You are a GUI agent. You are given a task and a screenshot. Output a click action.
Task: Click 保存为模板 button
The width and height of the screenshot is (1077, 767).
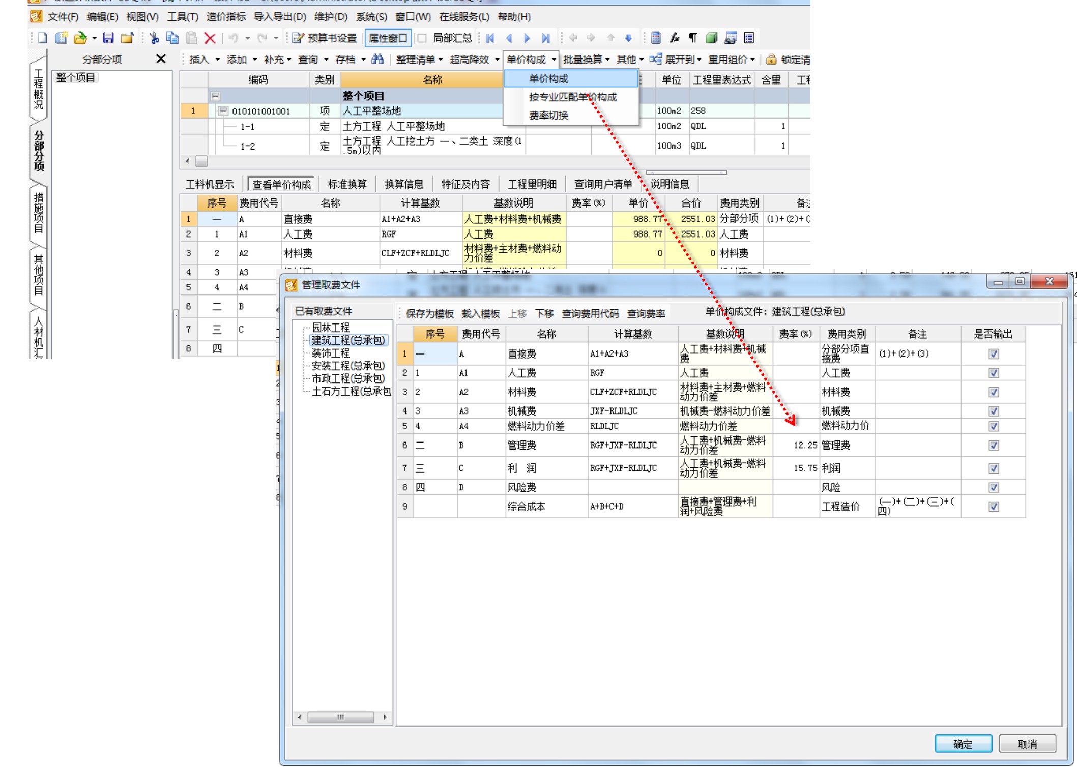[x=430, y=314]
